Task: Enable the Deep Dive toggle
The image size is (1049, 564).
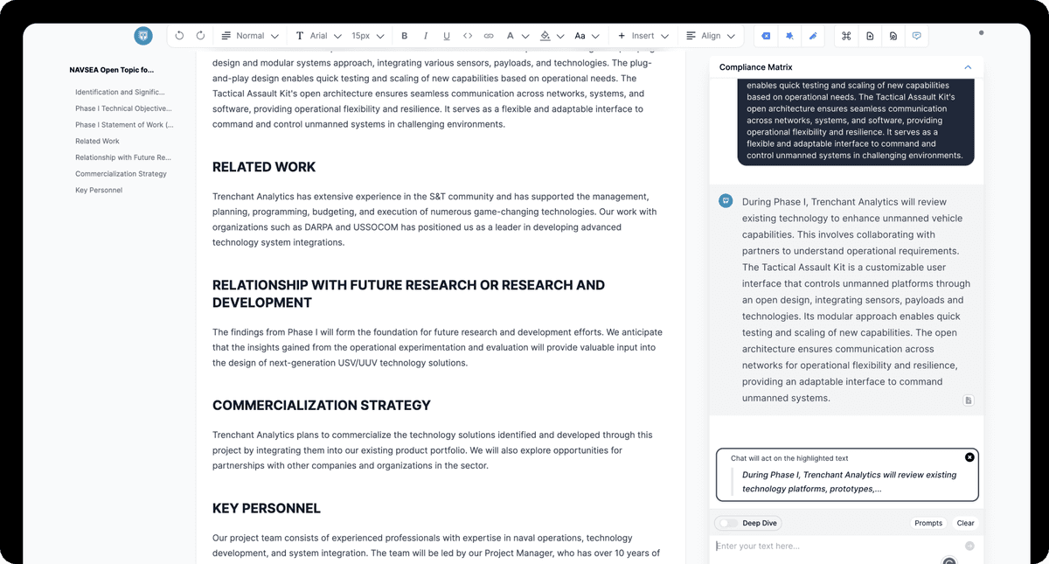Action: coord(726,523)
